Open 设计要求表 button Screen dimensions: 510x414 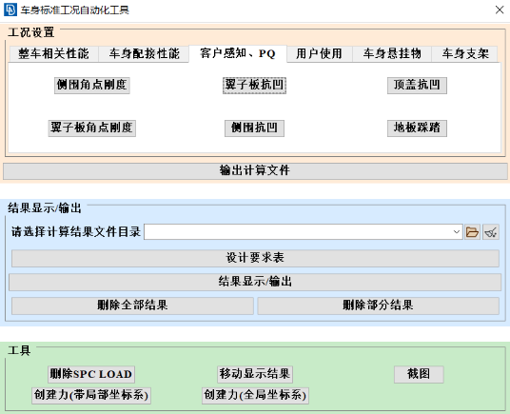(x=255, y=258)
